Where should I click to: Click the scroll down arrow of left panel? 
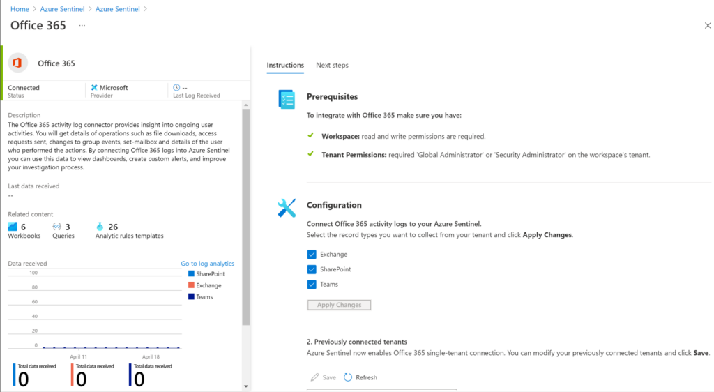[x=245, y=386]
